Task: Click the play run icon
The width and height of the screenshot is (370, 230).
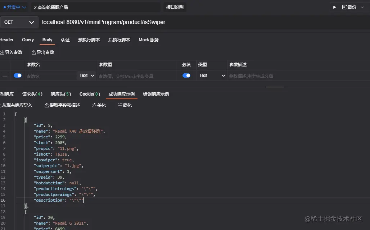Action: (x=334, y=7)
